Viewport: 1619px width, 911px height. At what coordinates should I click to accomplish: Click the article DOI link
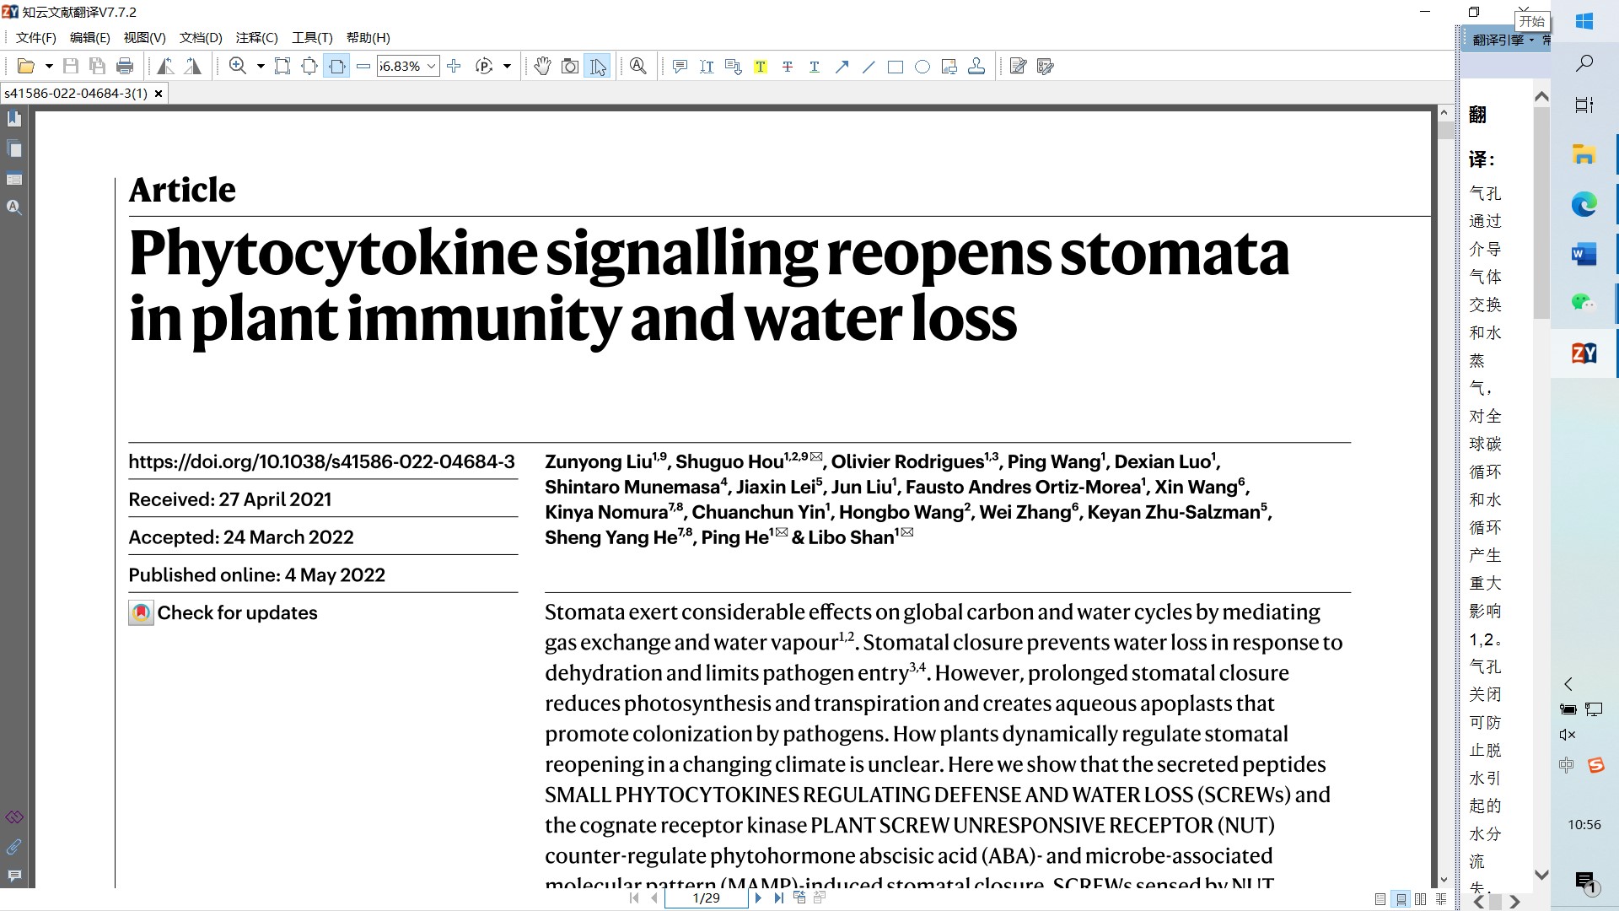click(321, 461)
